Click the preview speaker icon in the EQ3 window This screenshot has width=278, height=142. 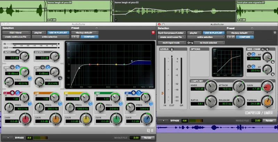pyautogui.click(x=7, y=137)
